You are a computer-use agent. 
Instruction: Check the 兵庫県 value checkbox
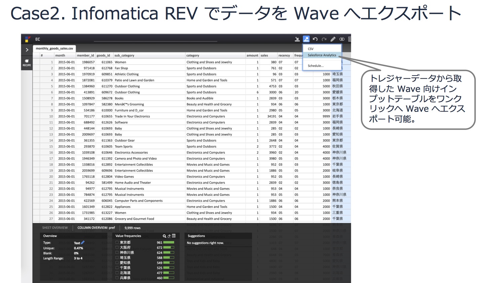pyautogui.click(x=117, y=278)
